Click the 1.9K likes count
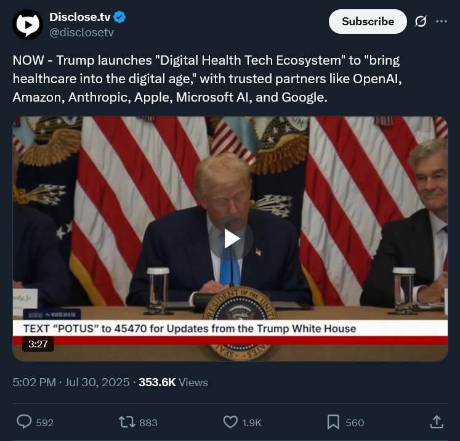Image resolution: width=460 pixels, height=441 pixels. pos(252,423)
